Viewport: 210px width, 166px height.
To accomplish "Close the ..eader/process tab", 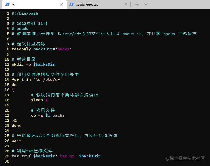I will 126,5.
